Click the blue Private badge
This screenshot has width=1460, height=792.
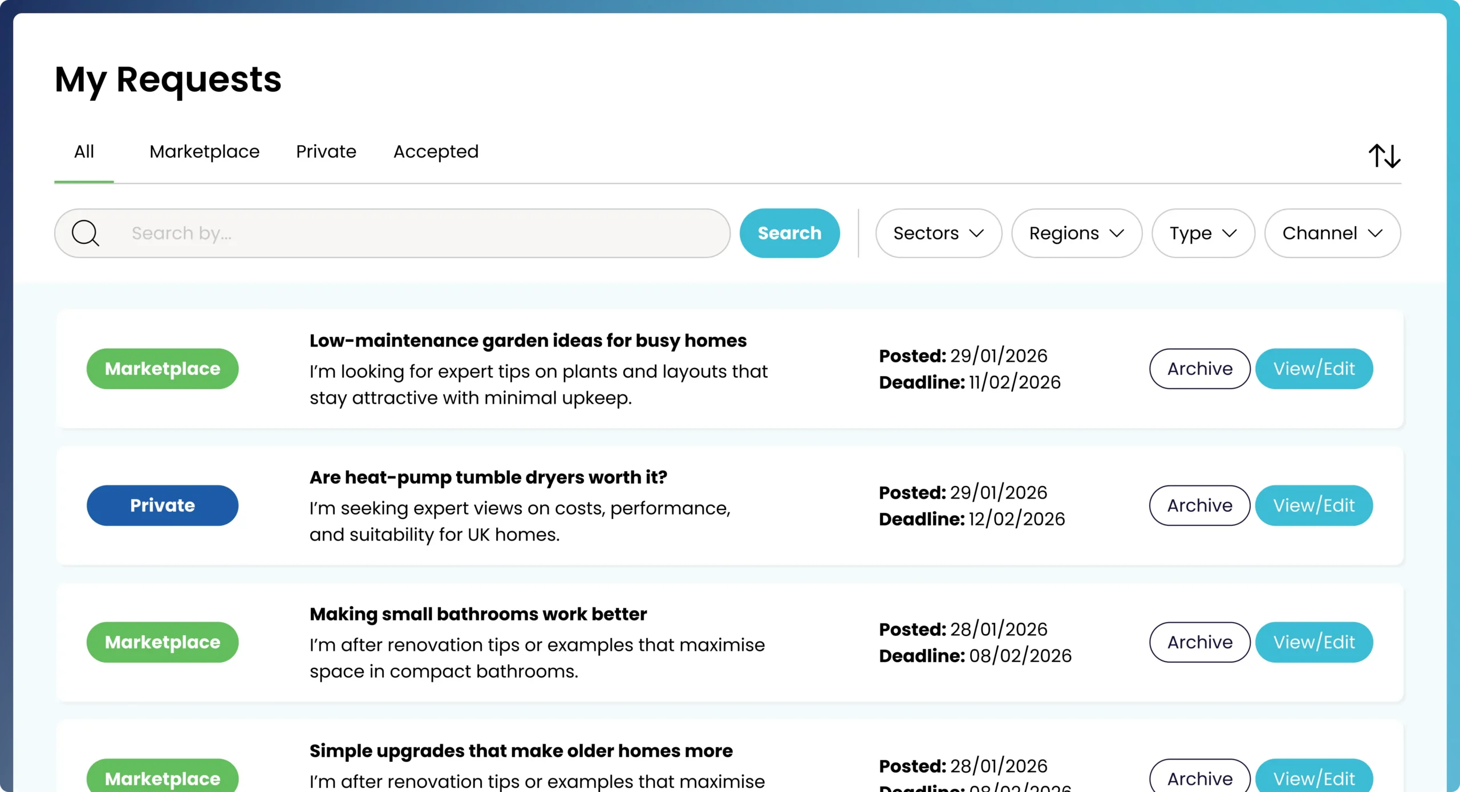click(162, 505)
